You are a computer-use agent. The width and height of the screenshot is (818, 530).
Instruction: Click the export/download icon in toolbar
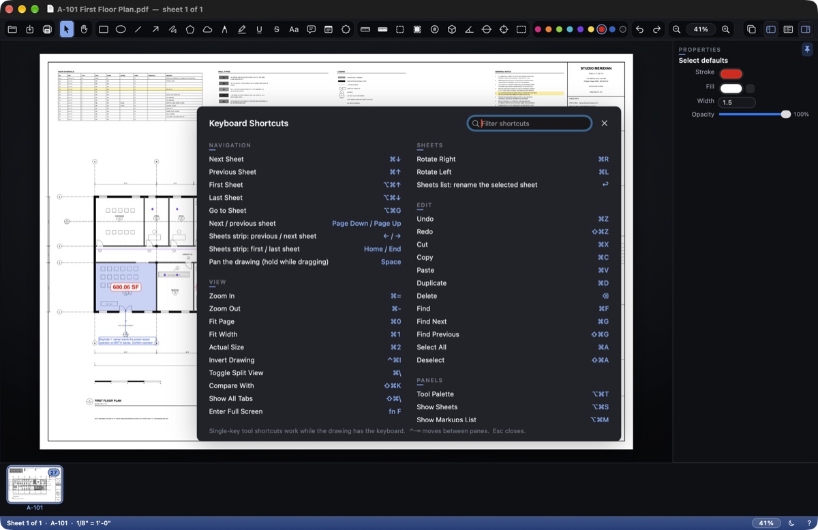29,29
